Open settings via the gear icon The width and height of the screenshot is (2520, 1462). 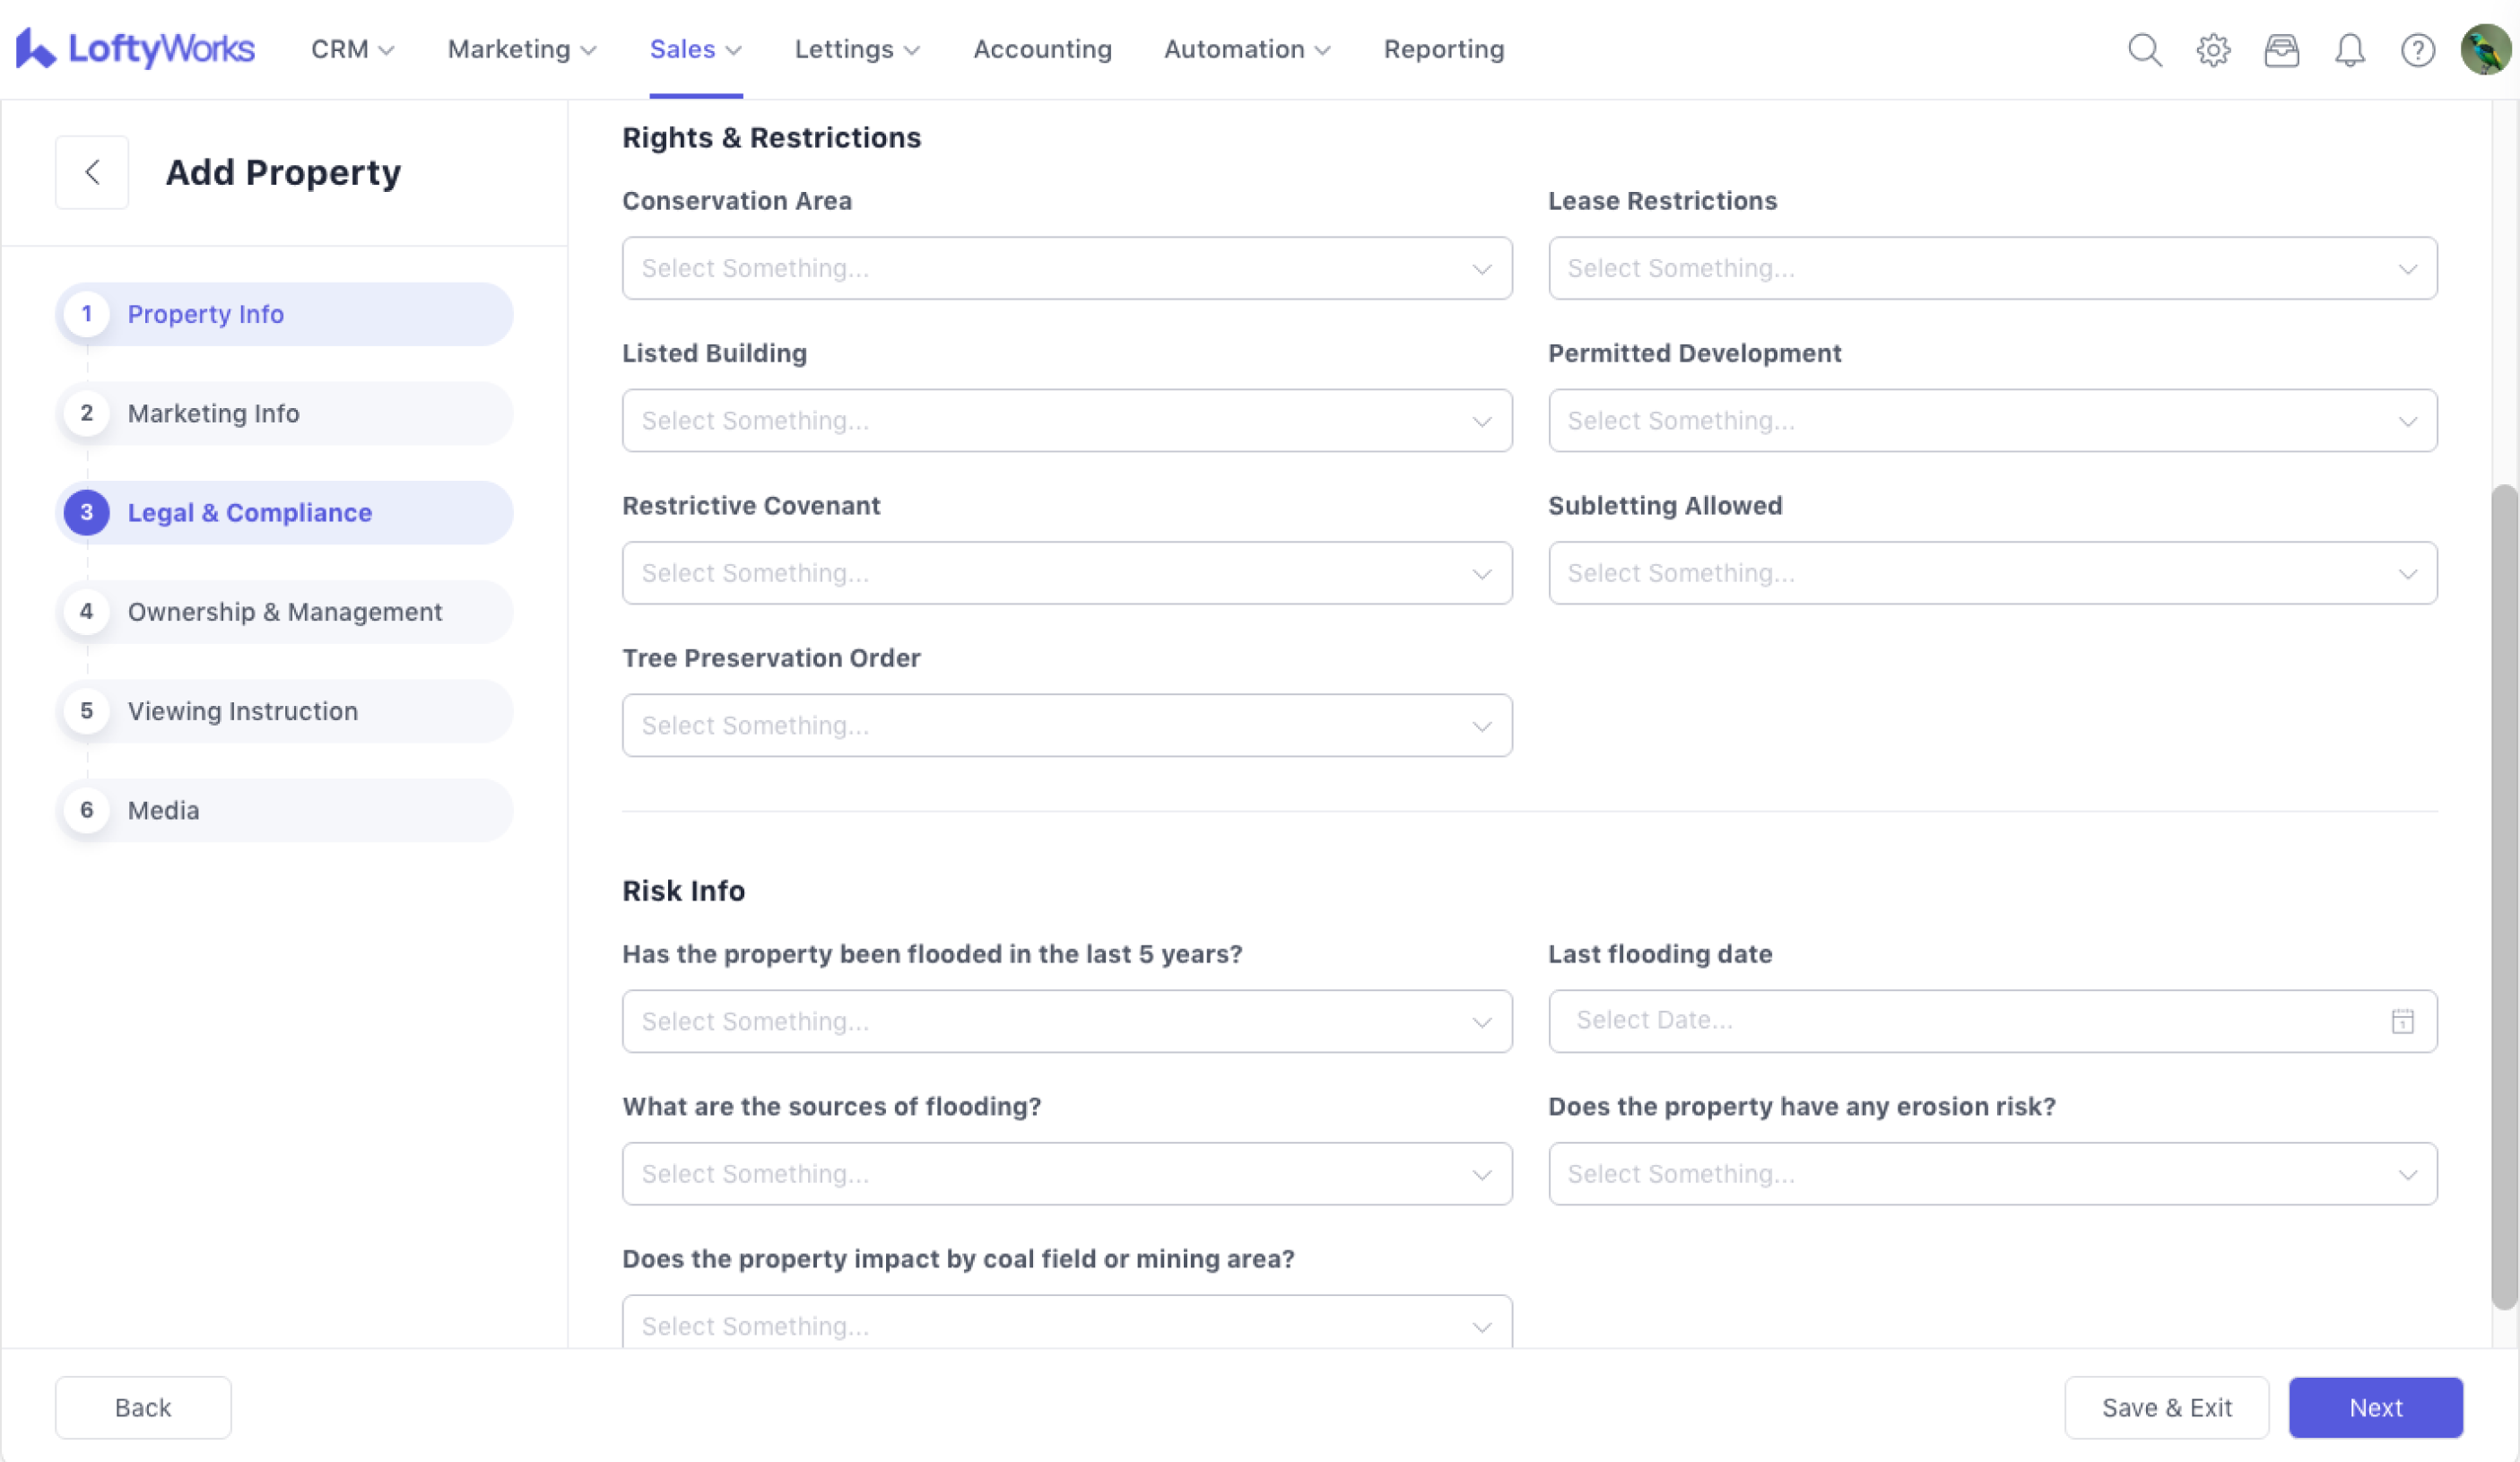2213,50
